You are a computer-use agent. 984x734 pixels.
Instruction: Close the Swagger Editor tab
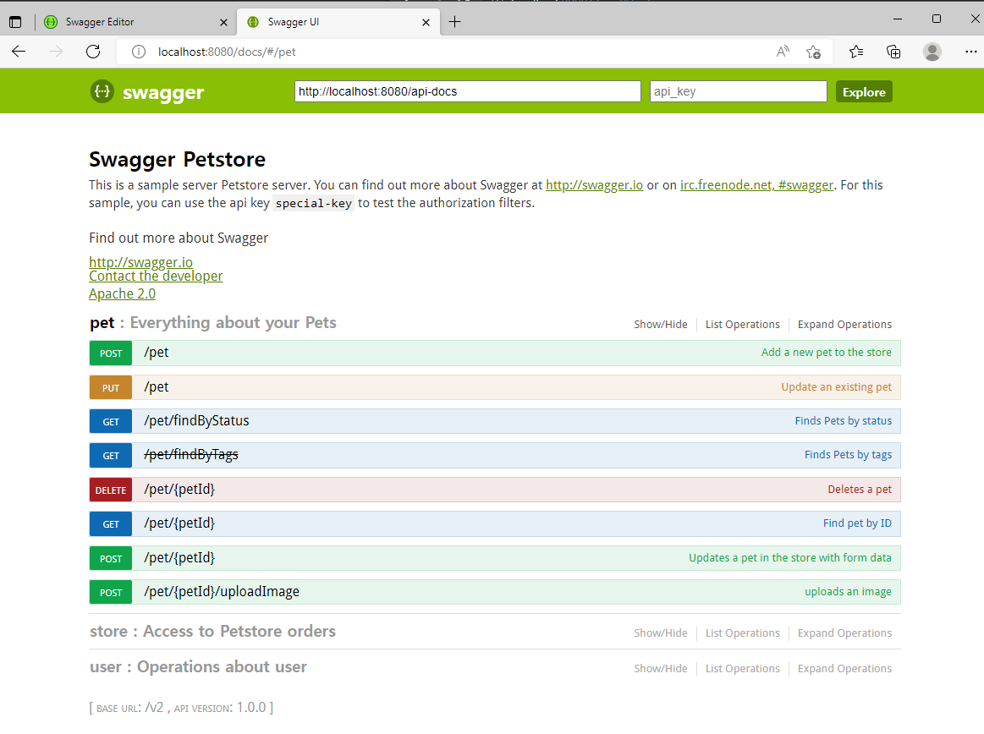click(223, 22)
